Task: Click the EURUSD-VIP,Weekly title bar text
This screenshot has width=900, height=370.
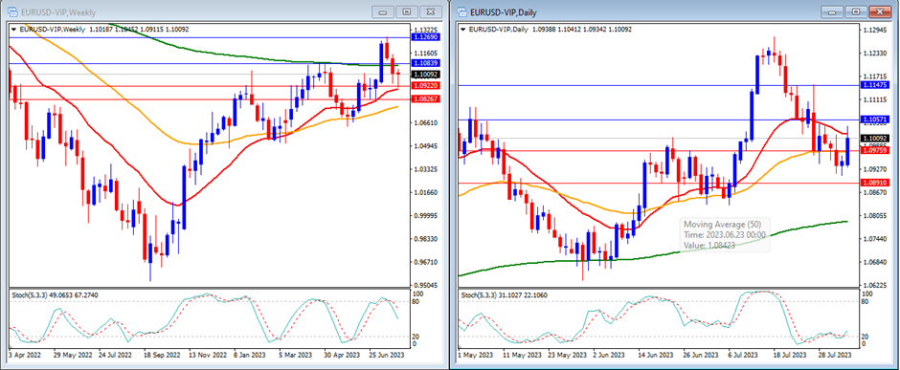Action: (57, 12)
